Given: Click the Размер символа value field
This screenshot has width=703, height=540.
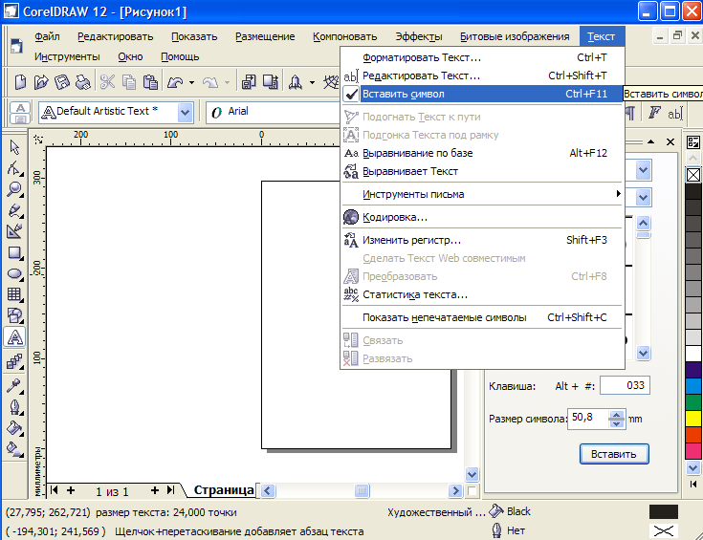Looking at the screenshot, I should point(587,419).
